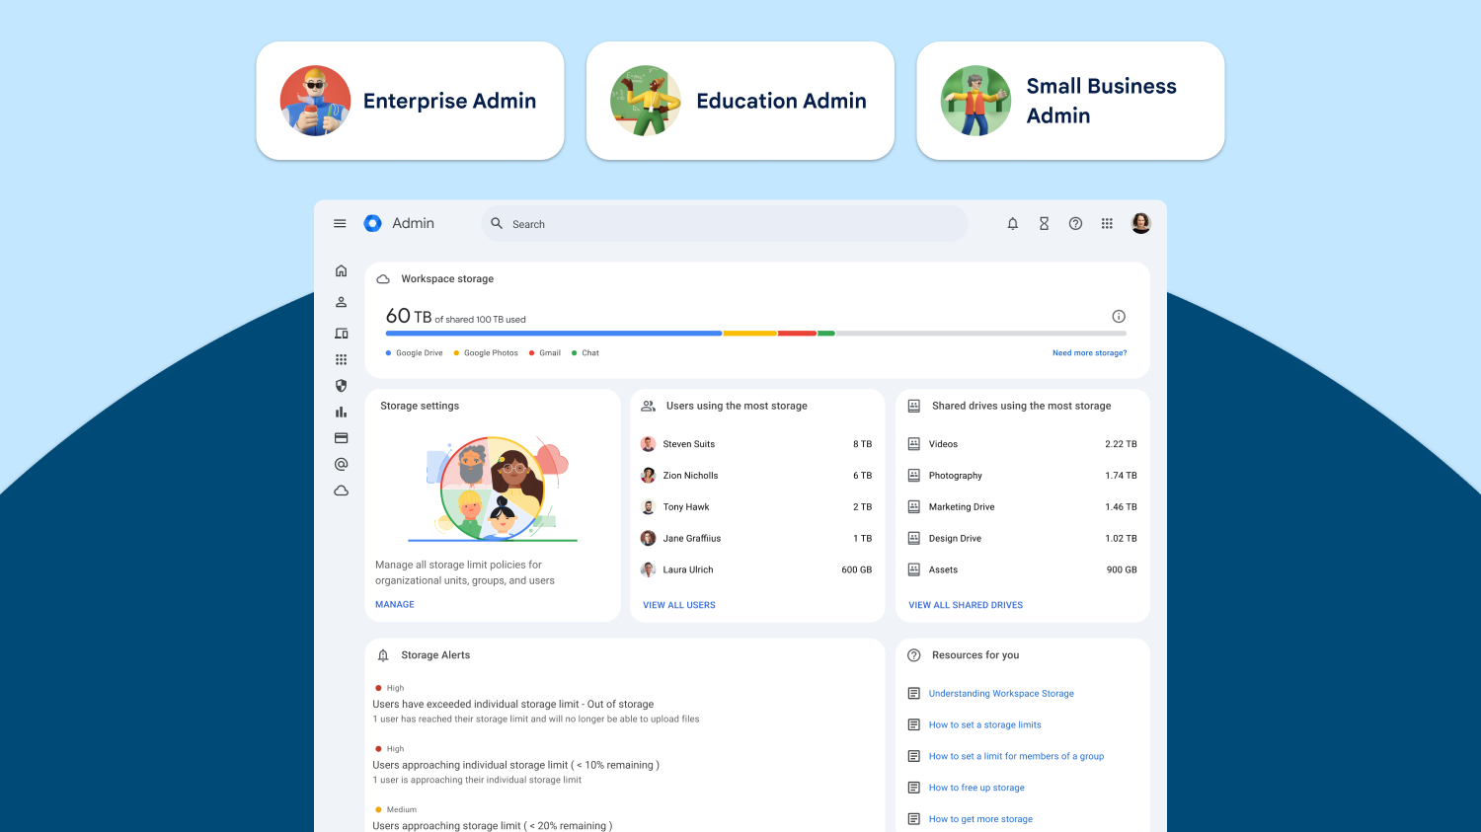The height and width of the screenshot is (832, 1481).
Task: Open the Google apps grid icon
Action: point(1107,224)
